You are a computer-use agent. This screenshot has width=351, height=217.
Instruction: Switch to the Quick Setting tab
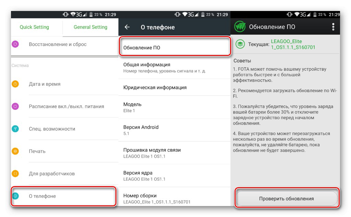(34, 27)
